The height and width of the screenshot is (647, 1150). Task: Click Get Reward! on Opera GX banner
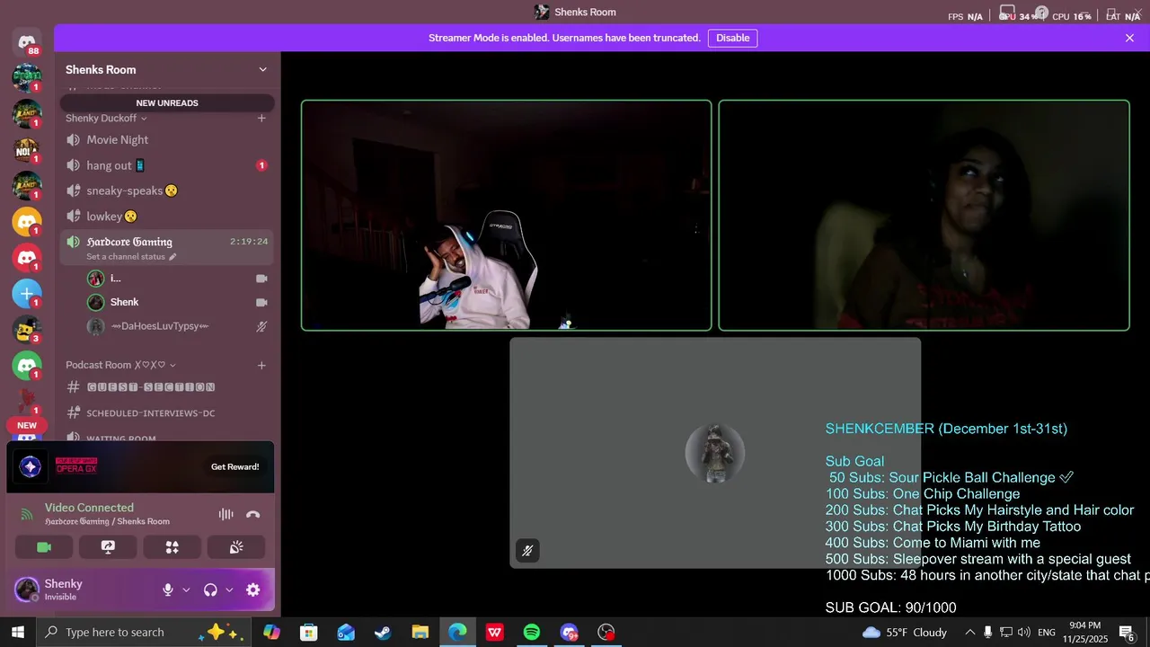tap(234, 466)
